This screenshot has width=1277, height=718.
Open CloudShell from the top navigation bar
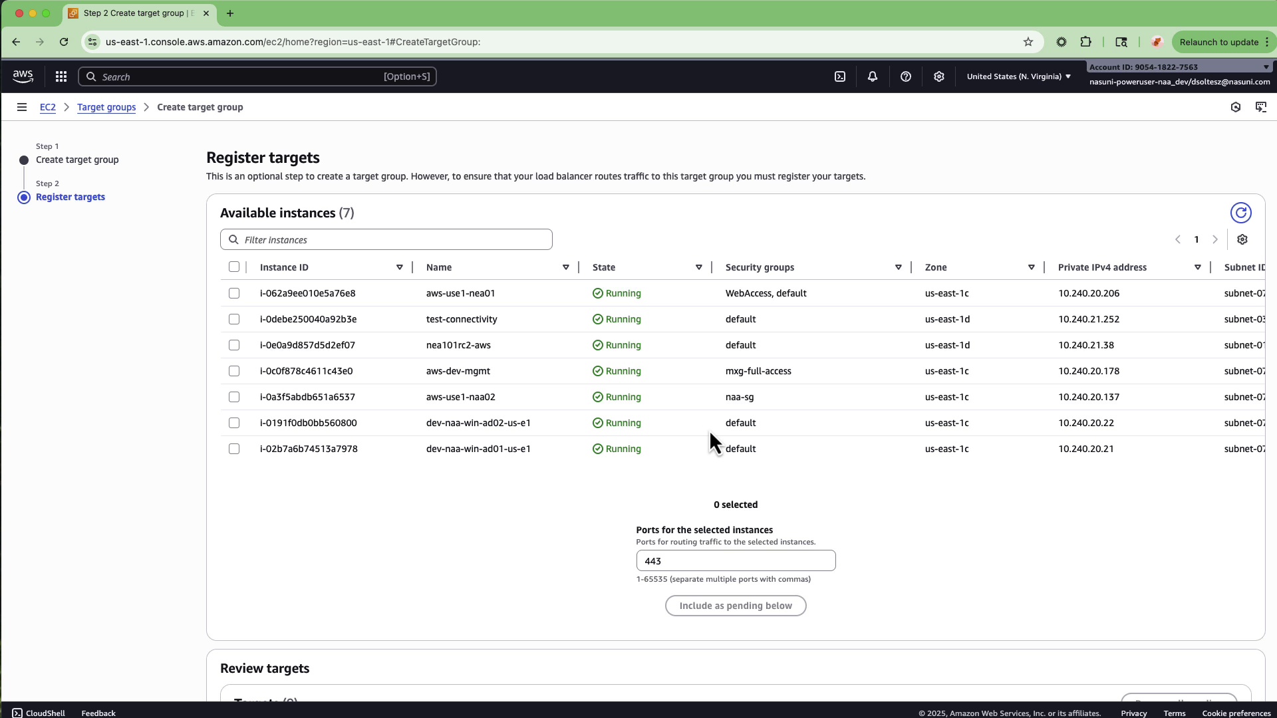click(839, 76)
